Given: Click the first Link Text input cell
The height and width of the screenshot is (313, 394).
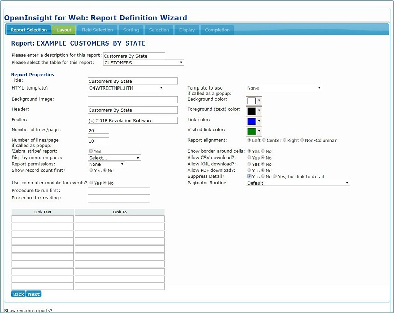Looking at the screenshot, I should click(x=43, y=219).
